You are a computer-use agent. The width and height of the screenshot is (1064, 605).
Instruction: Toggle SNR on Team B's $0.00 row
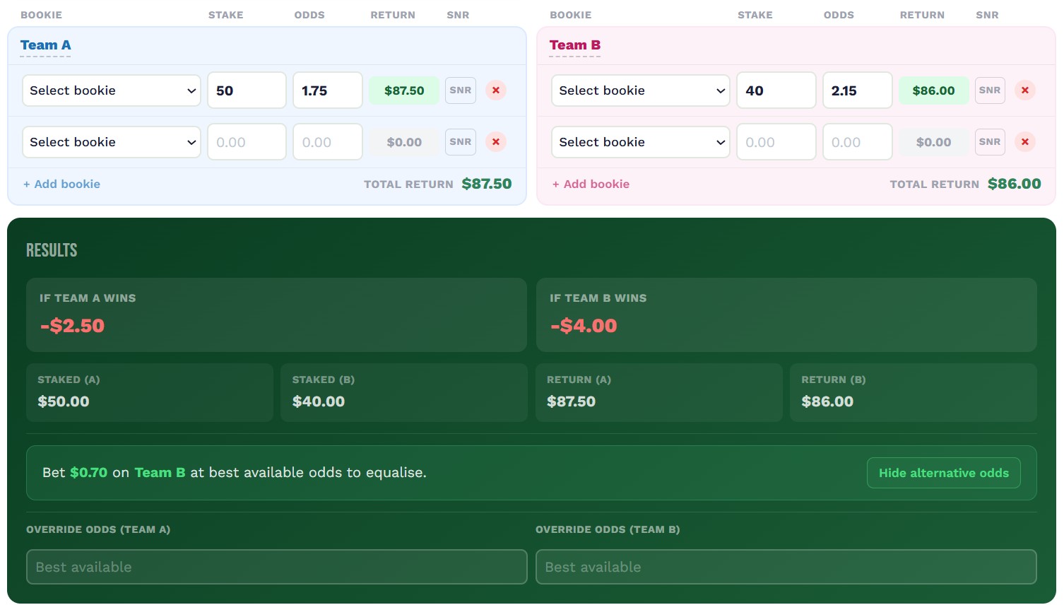pyautogui.click(x=990, y=142)
